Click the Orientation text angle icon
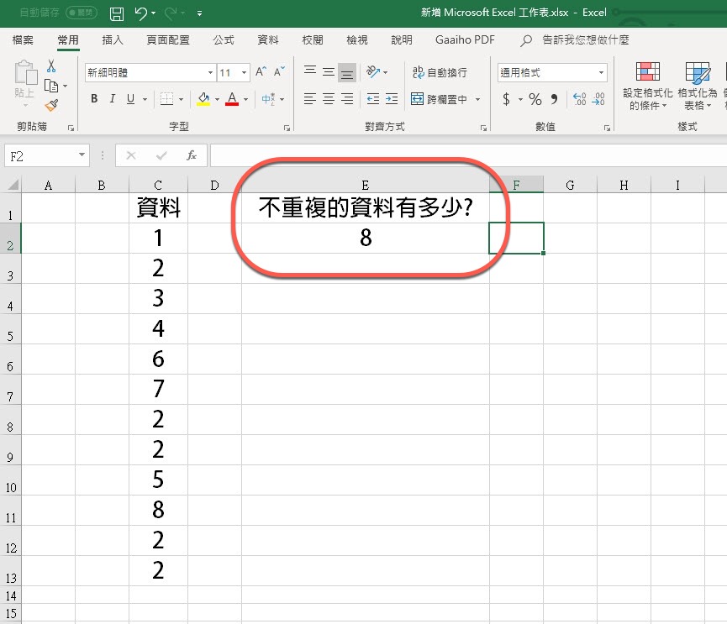 tap(373, 71)
